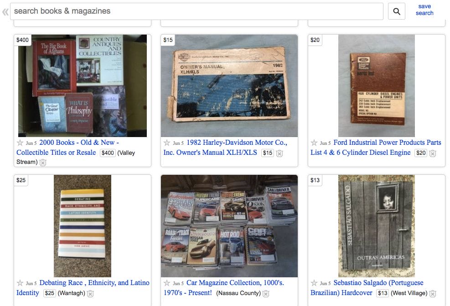Hide the Ford Parts List posting
The image size is (450, 306).
(433, 153)
